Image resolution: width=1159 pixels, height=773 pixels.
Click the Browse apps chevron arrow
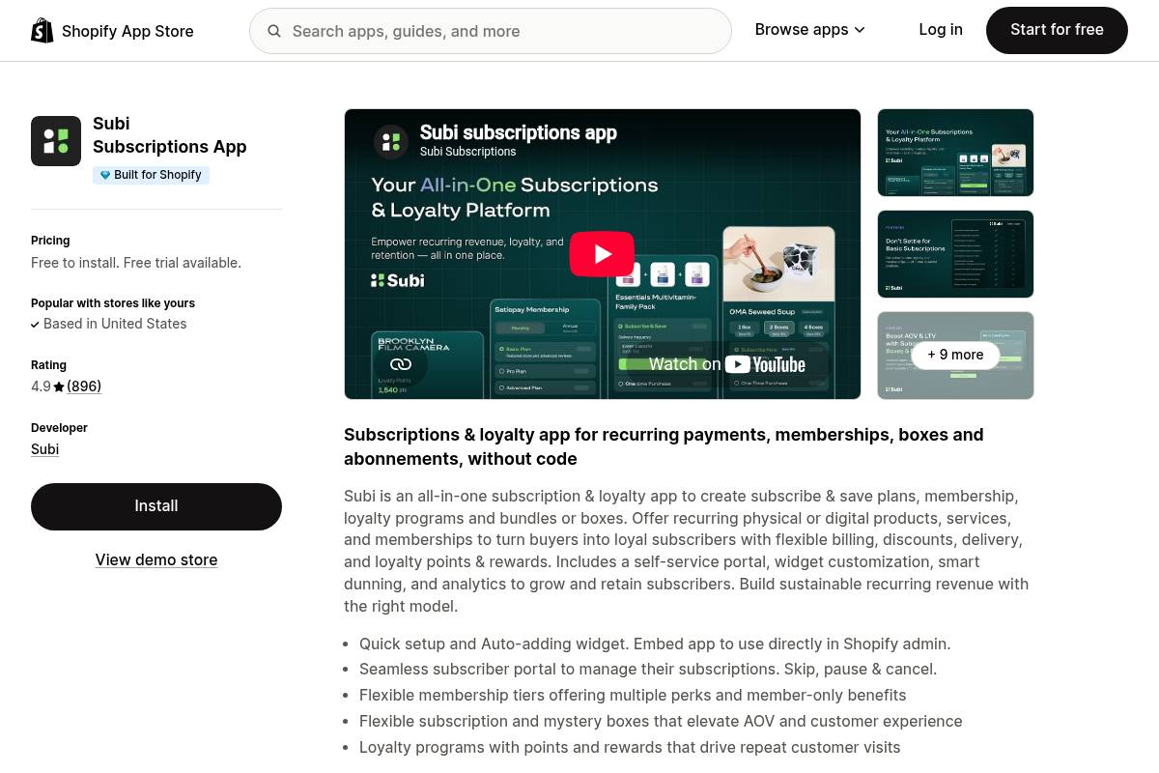[860, 30]
